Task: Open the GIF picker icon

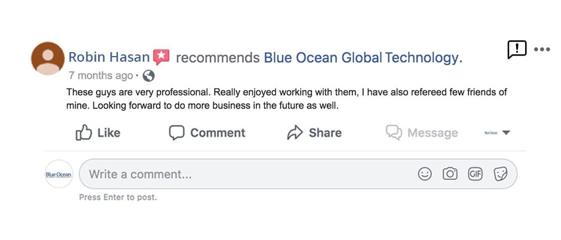Action: click(476, 174)
